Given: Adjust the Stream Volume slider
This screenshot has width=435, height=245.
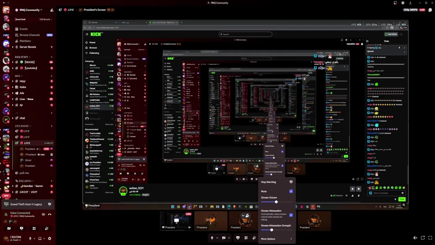Looking at the screenshot, I should 276,202.
